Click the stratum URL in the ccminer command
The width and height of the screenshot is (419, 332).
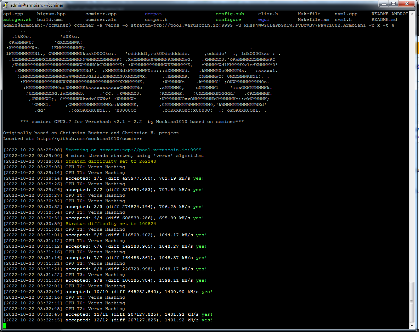tap(182, 25)
